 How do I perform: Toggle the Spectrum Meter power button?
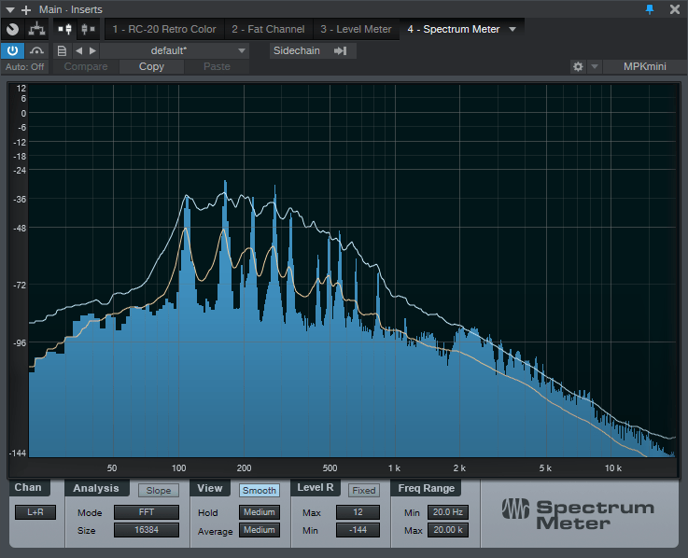point(13,50)
